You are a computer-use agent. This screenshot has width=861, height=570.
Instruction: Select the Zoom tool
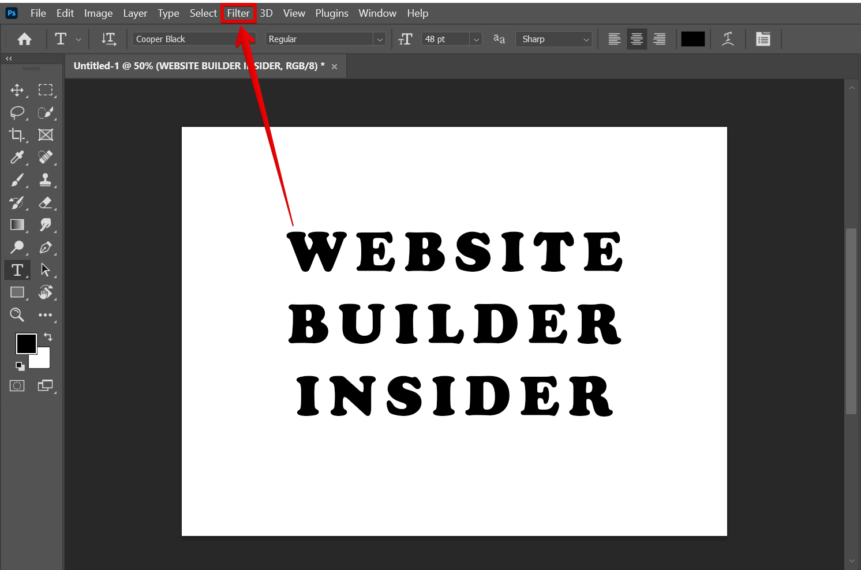17,315
